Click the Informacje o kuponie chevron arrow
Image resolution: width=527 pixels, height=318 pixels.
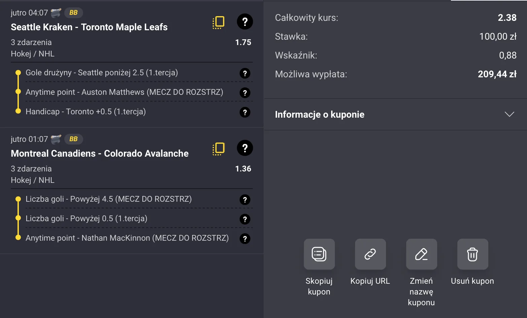509,114
